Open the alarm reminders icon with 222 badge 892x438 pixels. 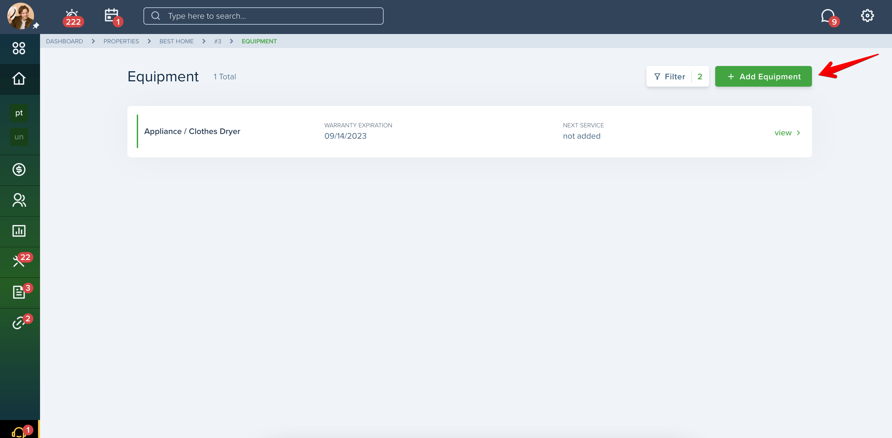point(73,17)
